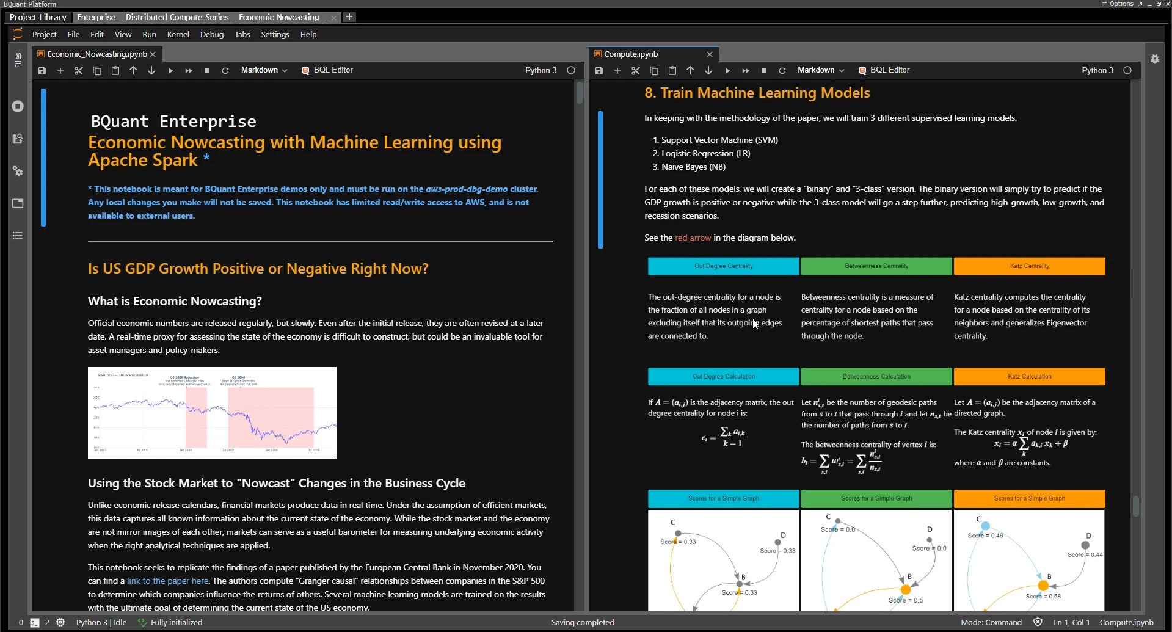Move the cell down in Compute.ipynb
This screenshot has height=632, width=1172.
click(x=708, y=70)
